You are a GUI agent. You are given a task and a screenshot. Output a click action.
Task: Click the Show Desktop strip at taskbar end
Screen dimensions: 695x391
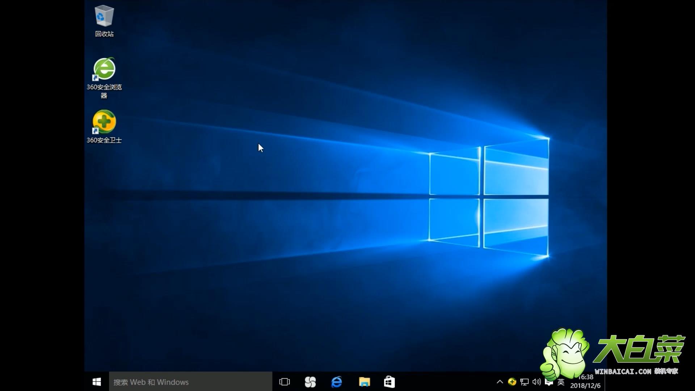click(x=605, y=382)
